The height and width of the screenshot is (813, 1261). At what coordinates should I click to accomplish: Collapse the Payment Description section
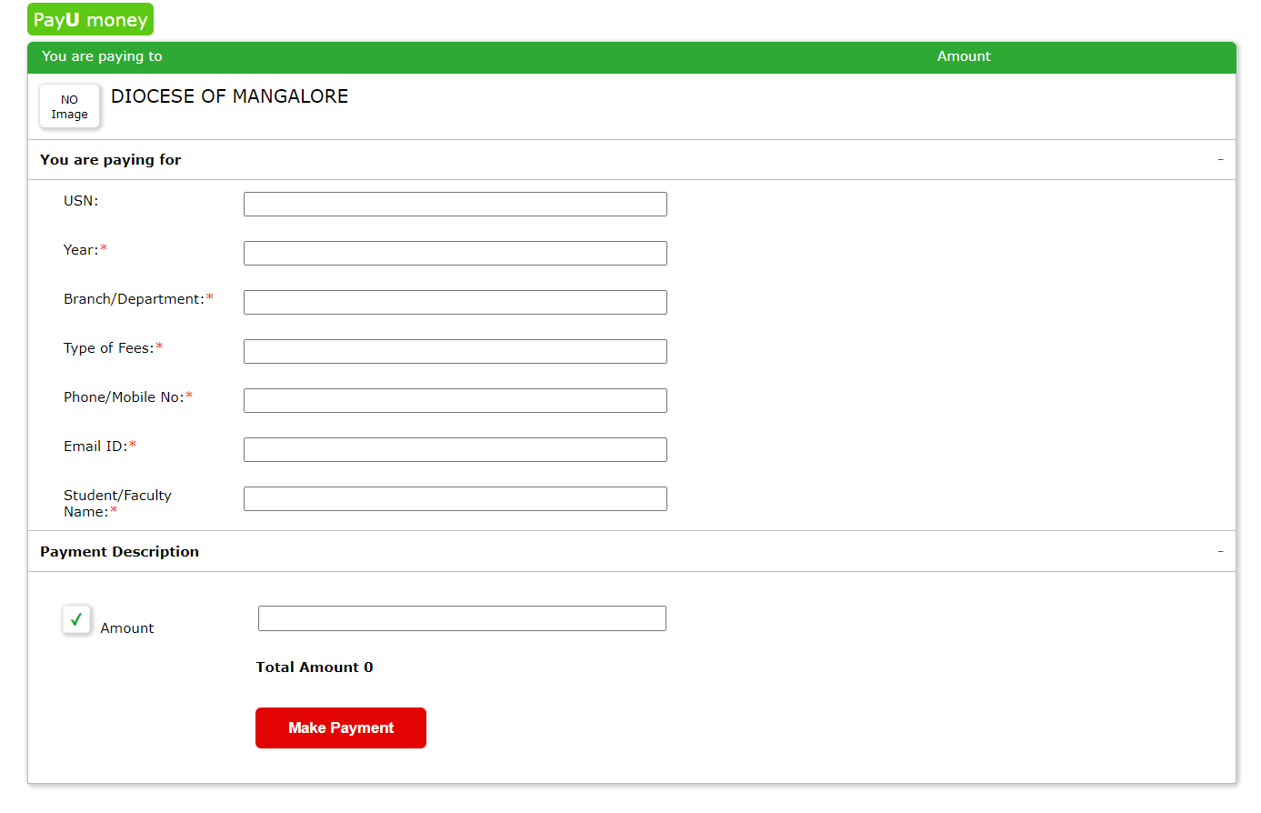[x=1220, y=551]
